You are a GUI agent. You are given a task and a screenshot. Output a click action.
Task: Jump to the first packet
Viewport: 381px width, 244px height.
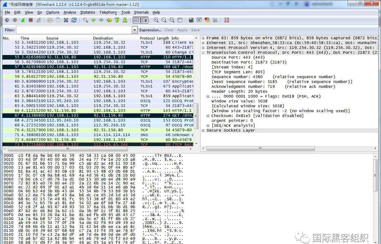click(117, 20)
